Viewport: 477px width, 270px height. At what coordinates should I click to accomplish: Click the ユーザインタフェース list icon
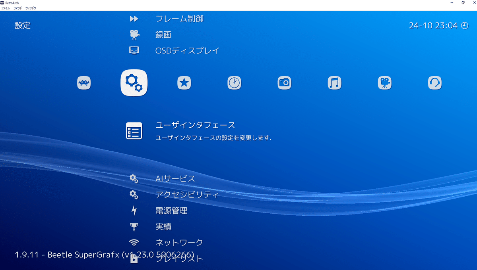coord(134,130)
